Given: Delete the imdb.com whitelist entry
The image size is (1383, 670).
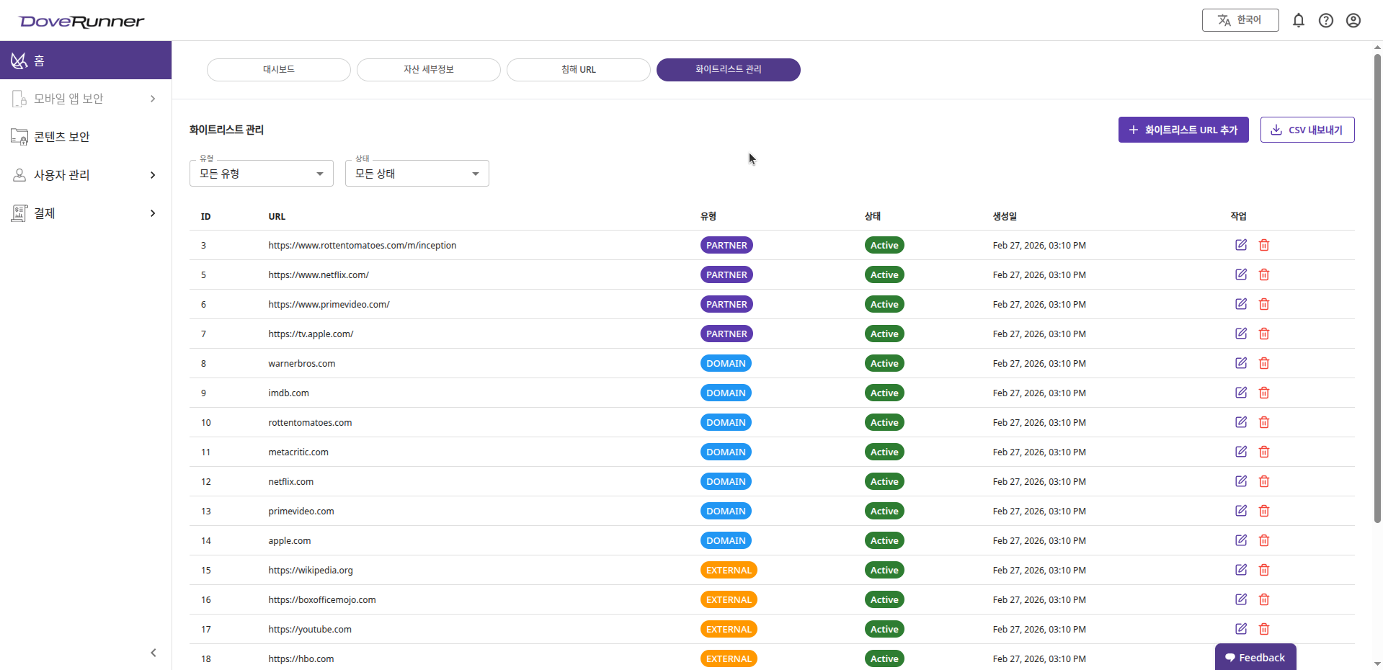Looking at the screenshot, I should [1263, 393].
